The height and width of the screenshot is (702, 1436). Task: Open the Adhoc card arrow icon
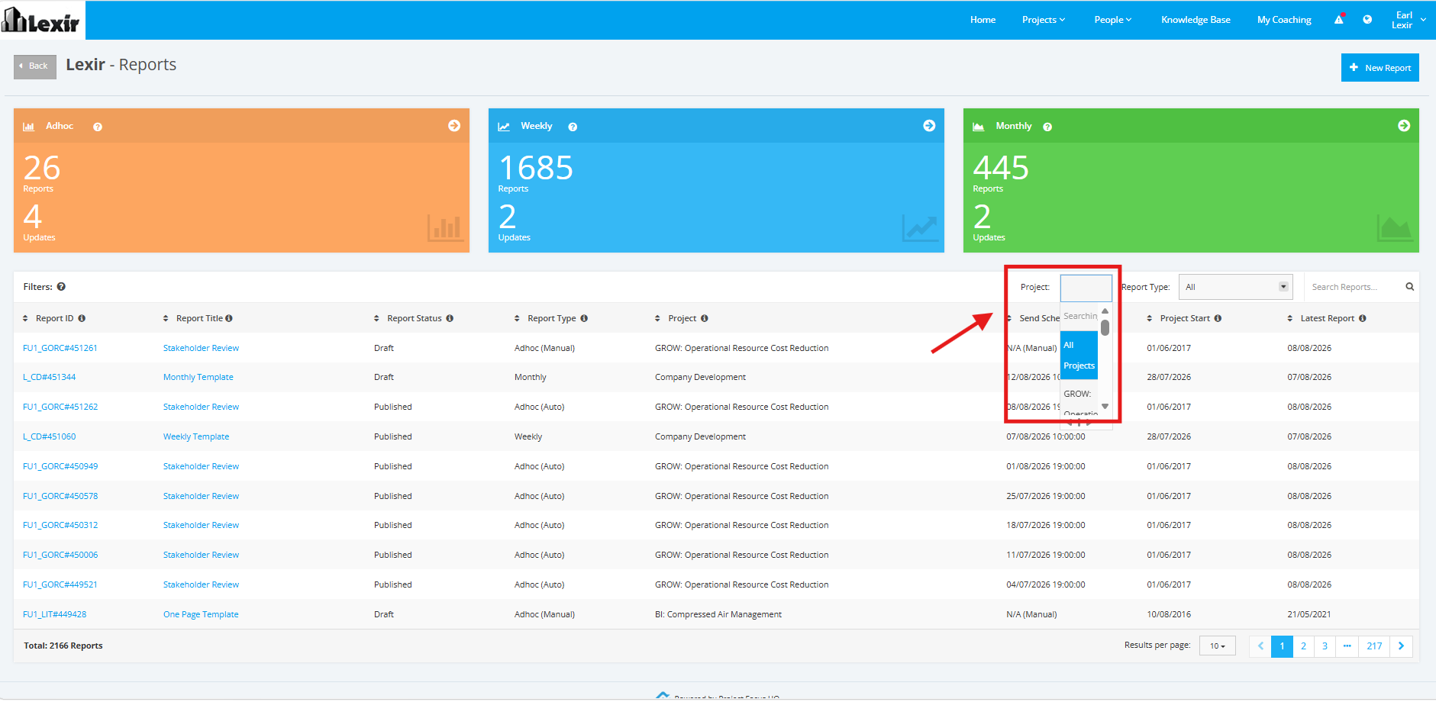(x=454, y=126)
